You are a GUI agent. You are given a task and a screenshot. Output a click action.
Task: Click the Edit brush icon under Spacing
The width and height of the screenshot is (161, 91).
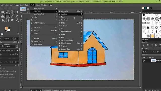(144, 45)
